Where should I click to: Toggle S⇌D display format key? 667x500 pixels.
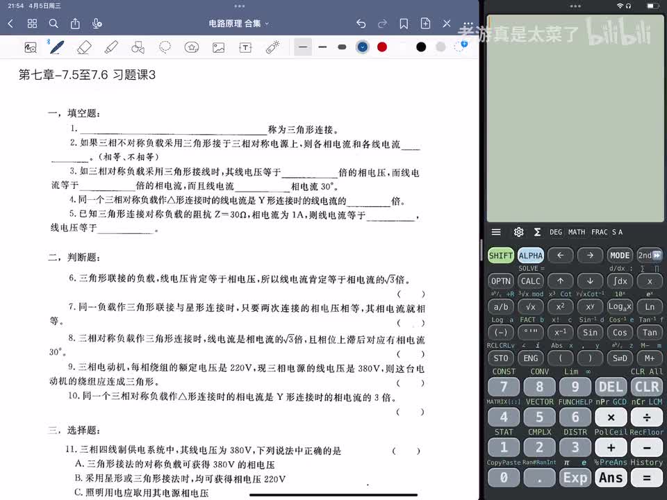point(620,358)
